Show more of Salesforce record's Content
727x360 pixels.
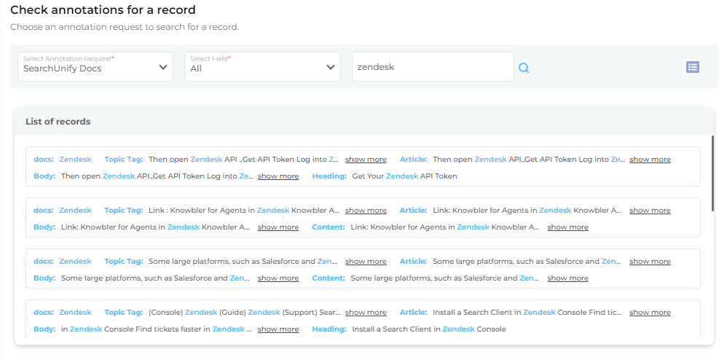(567, 278)
